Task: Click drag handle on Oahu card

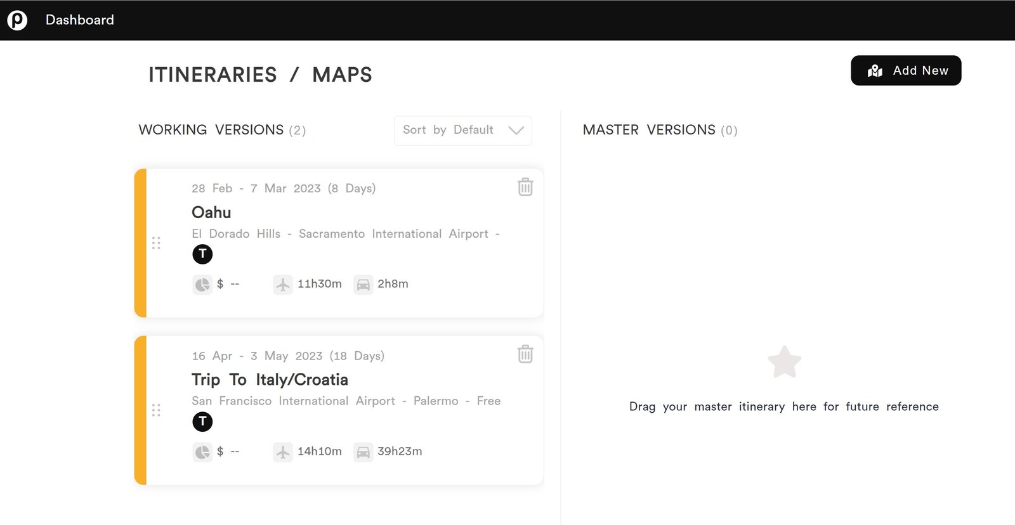Action: [156, 243]
